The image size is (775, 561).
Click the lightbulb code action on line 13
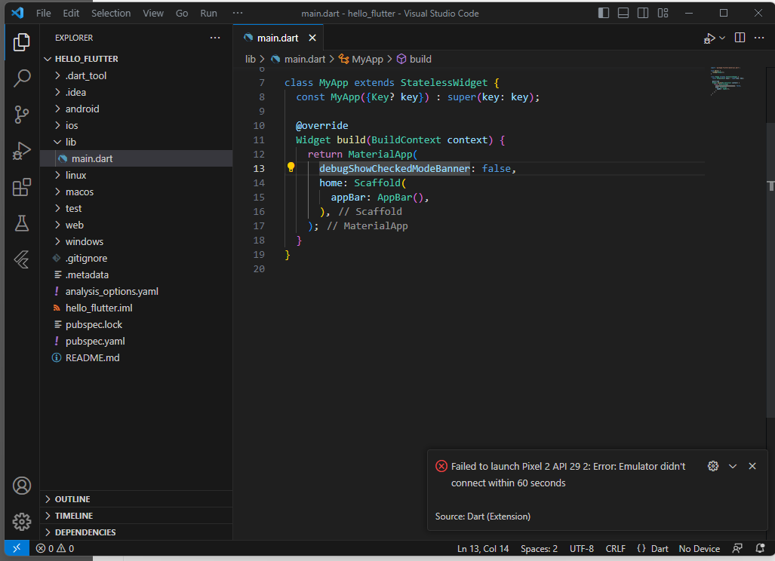[291, 167]
